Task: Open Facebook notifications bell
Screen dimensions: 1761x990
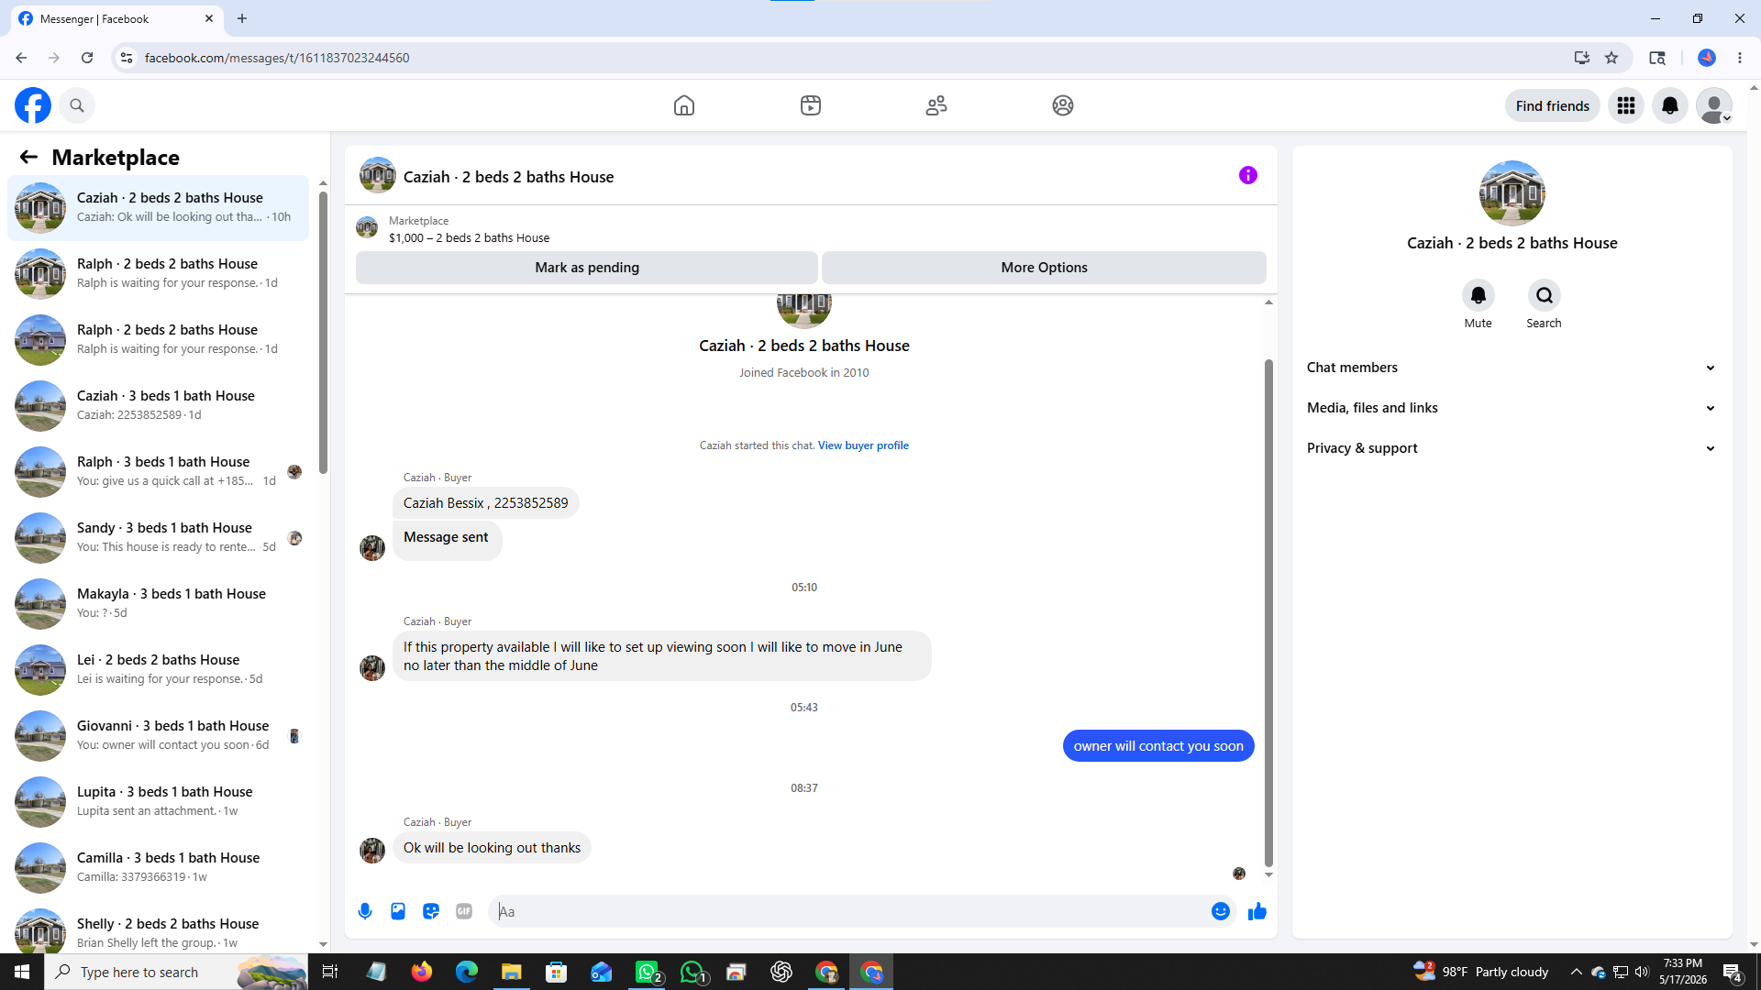Action: pos(1670,105)
